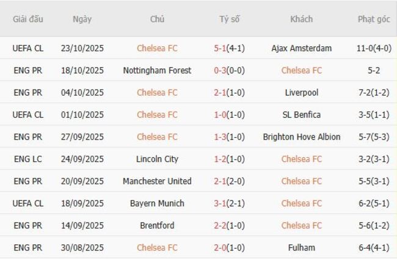This screenshot has width=397, height=259.
Task: Click the Brentford home team name
Action: 157,225
